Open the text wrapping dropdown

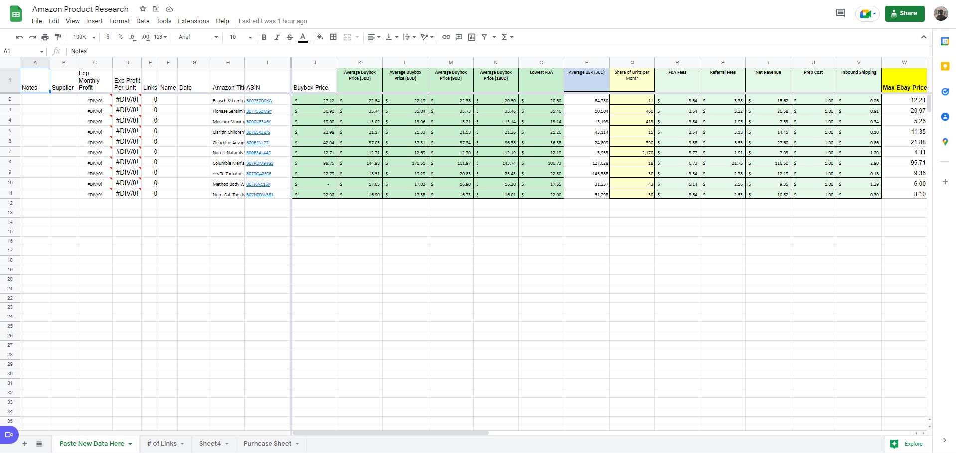tap(410, 37)
